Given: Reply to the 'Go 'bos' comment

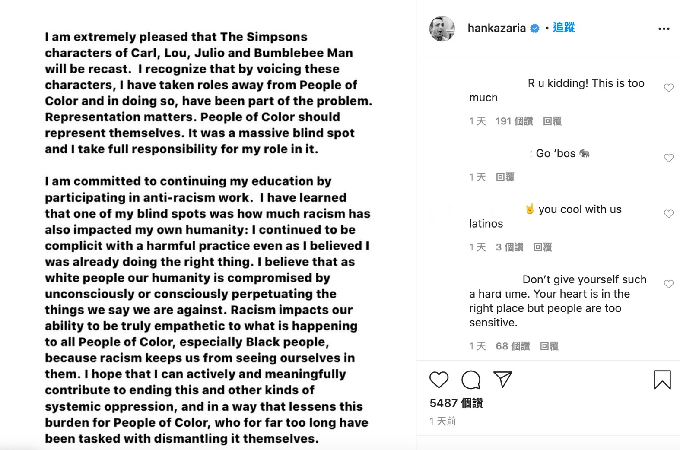Looking at the screenshot, I should pyautogui.click(x=505, y=177).
